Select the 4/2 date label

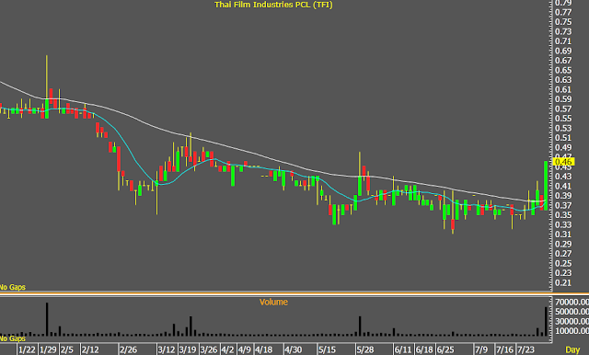227,349
